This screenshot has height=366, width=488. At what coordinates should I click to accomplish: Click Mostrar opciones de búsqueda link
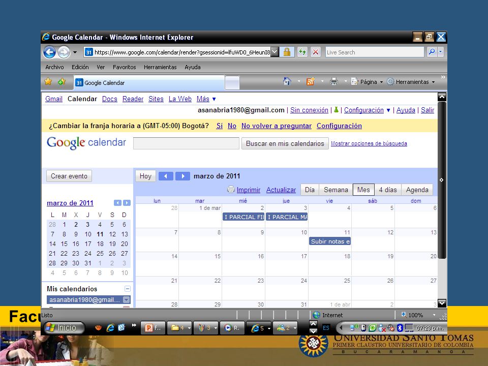[369, 143]
